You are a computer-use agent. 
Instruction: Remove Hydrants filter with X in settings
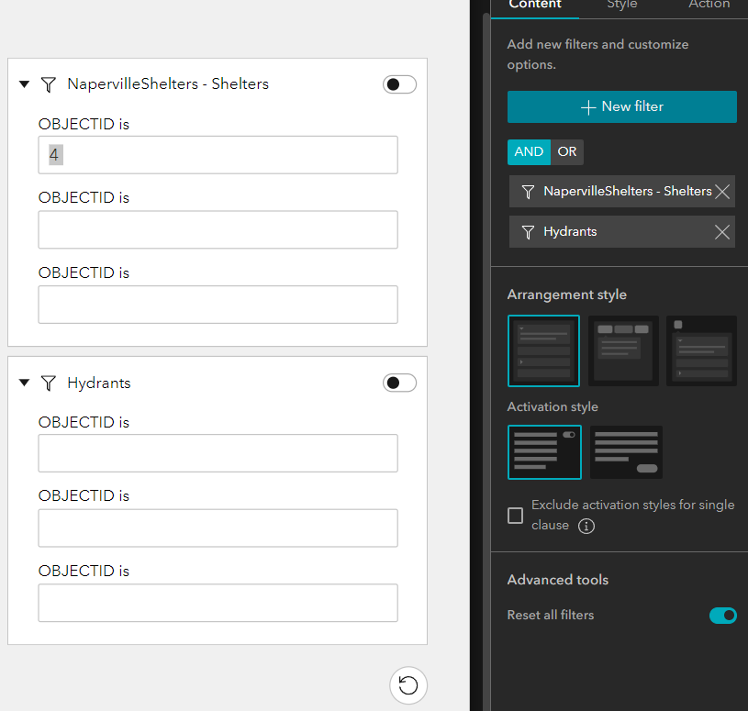tap(722, 232)
